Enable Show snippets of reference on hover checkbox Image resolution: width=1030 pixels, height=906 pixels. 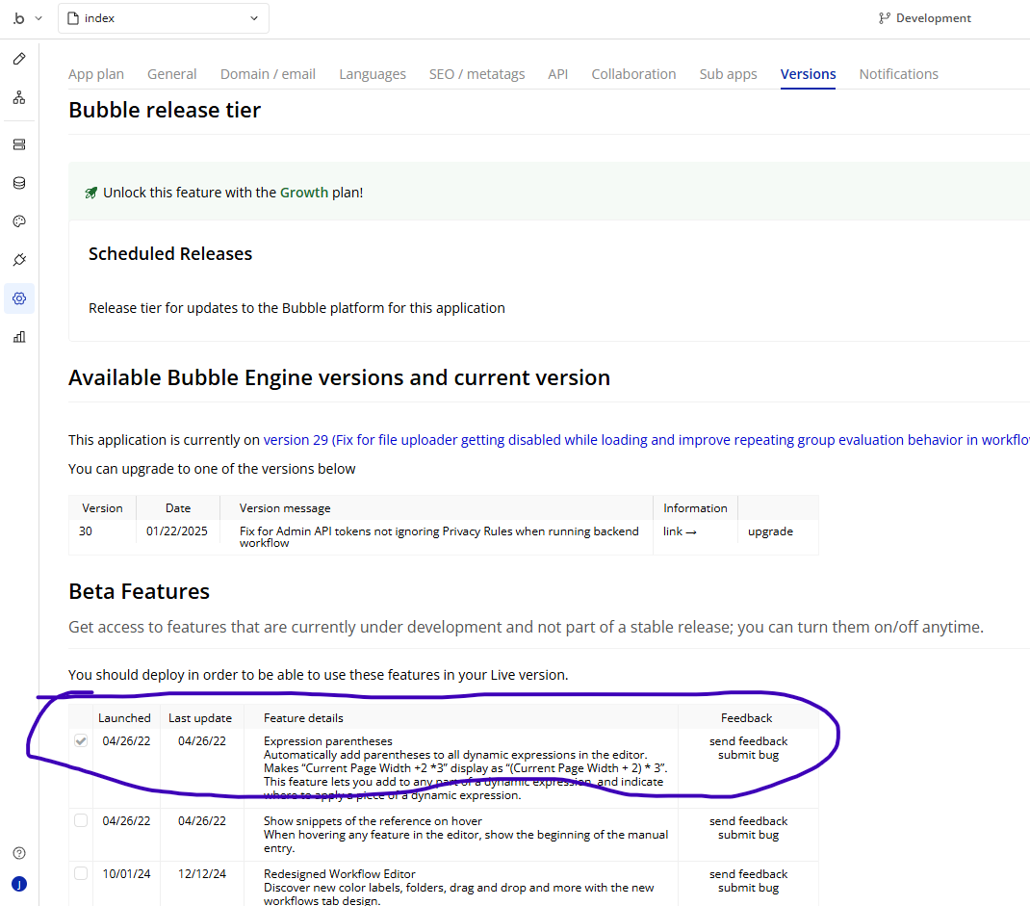81,820
